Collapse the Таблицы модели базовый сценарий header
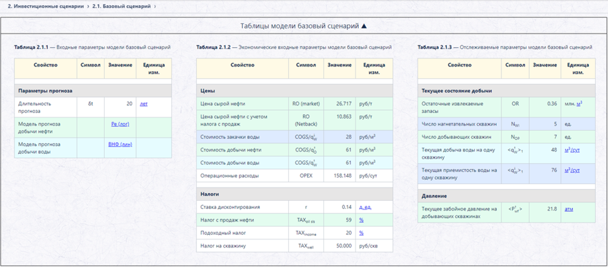 pos(303,26)
